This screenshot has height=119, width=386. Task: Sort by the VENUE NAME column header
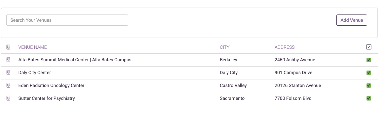(x=32, y=47)
